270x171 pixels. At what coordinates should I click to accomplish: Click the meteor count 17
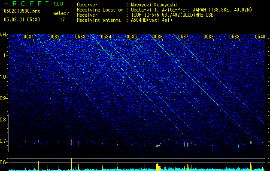point(62,20)
